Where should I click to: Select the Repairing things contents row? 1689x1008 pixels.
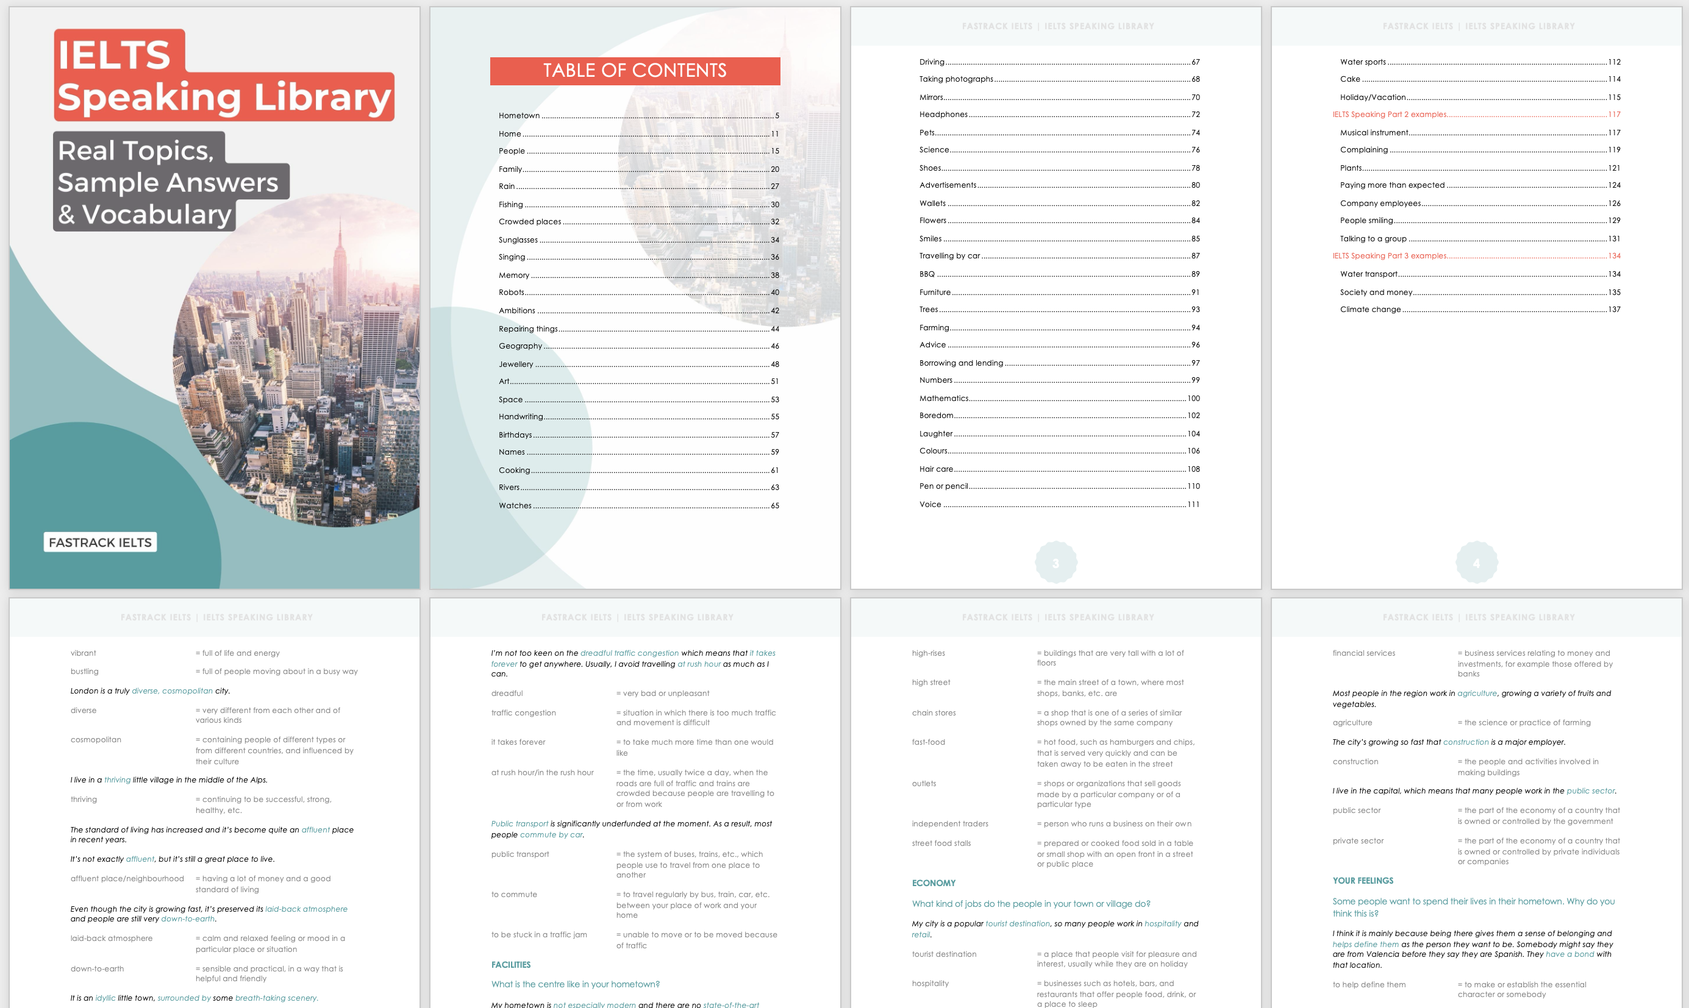[638, 328]
